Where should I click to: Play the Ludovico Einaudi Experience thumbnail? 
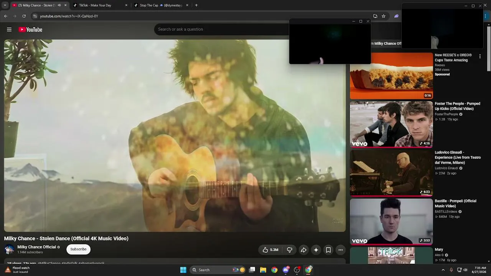391,173
